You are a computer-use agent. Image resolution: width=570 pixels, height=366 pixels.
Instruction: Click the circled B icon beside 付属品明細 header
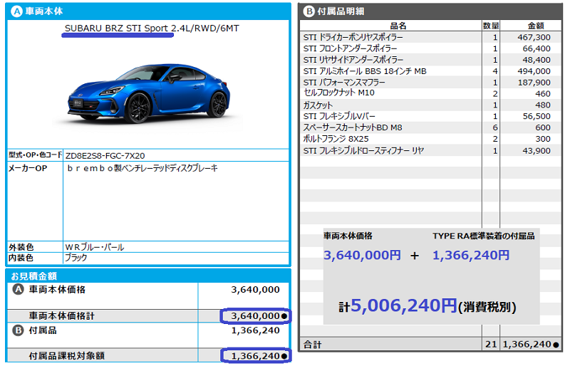(x=309, y=11)
